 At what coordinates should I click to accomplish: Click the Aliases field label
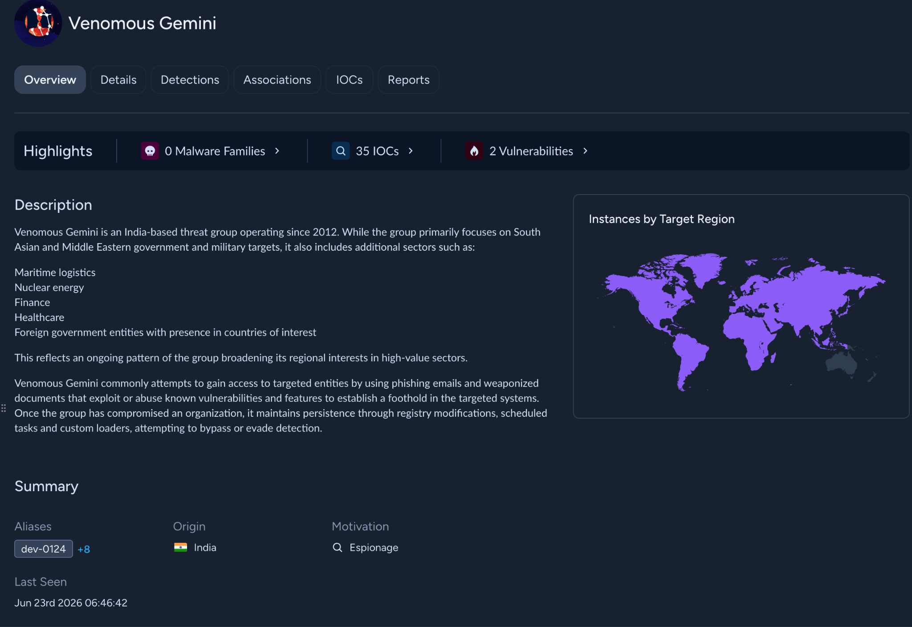click(x=33, y=526)
